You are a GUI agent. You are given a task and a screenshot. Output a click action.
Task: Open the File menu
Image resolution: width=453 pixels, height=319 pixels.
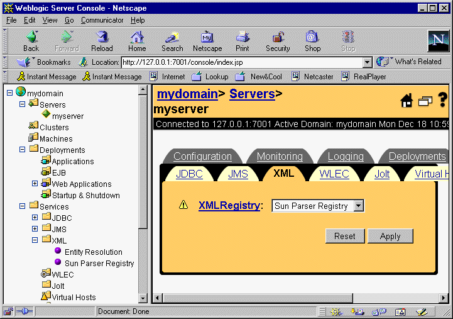coord(11,20)
